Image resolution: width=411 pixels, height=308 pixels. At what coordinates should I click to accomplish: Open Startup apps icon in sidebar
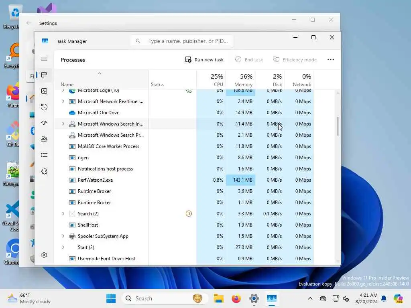[44, 123]
